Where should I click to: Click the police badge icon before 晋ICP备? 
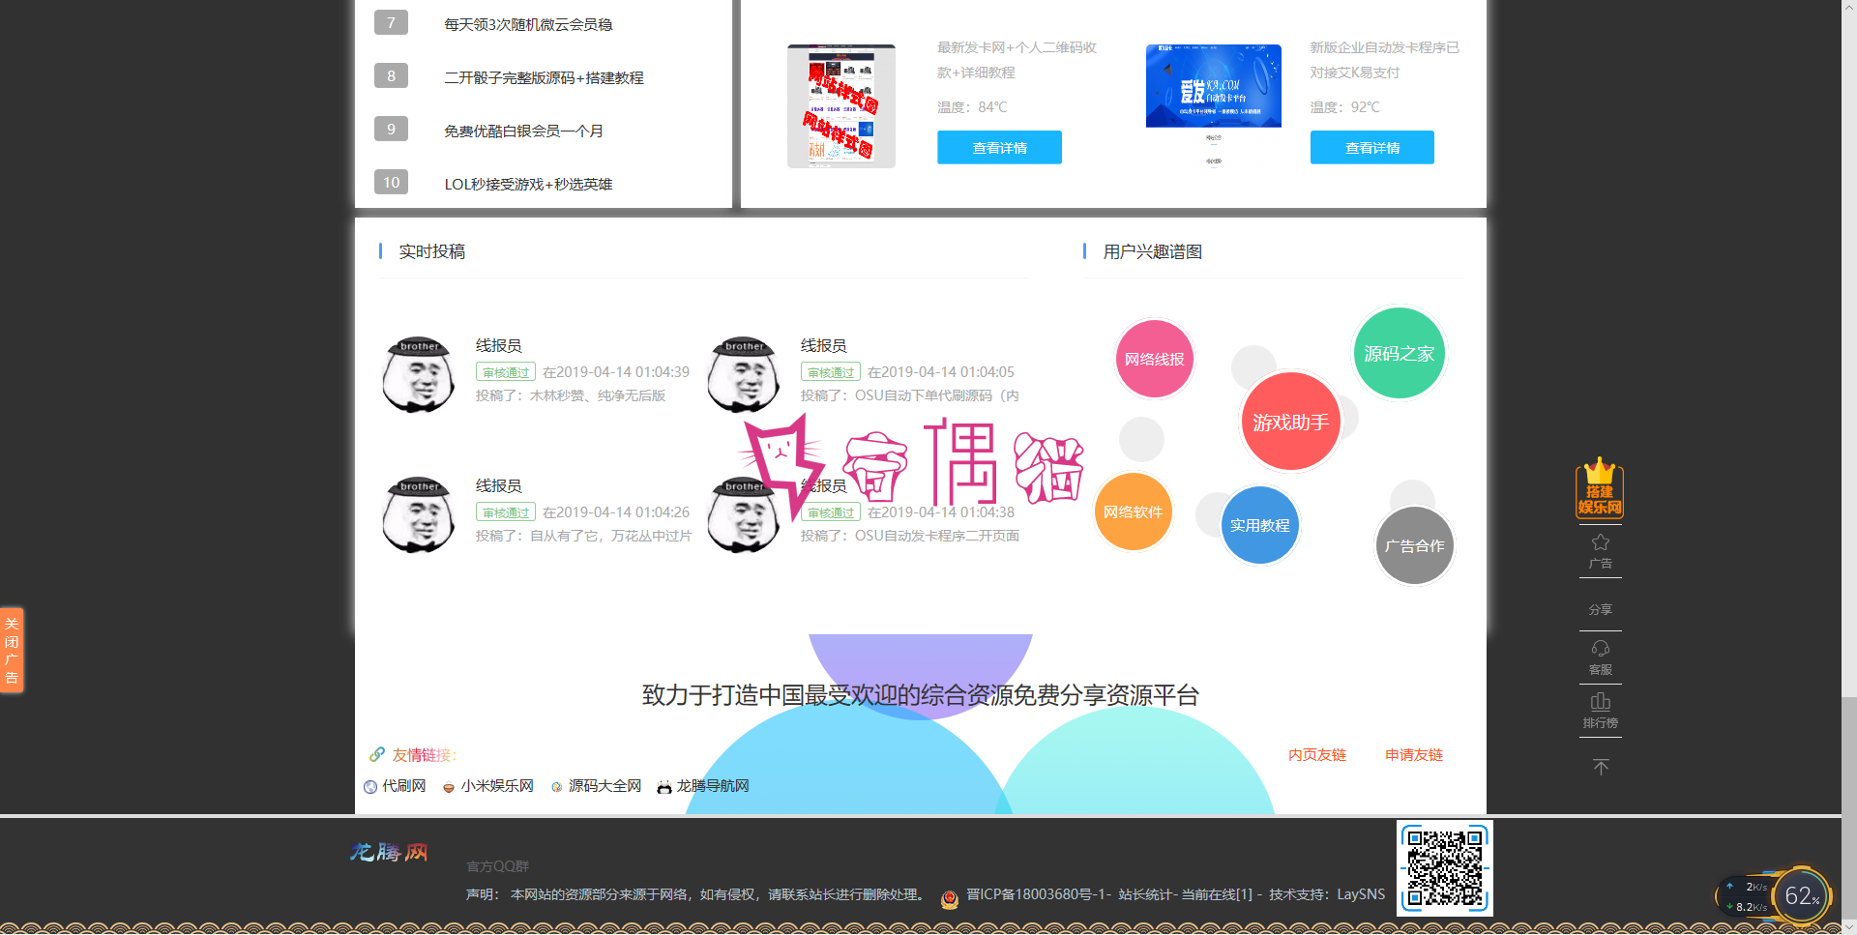click(x=950, y=899)
